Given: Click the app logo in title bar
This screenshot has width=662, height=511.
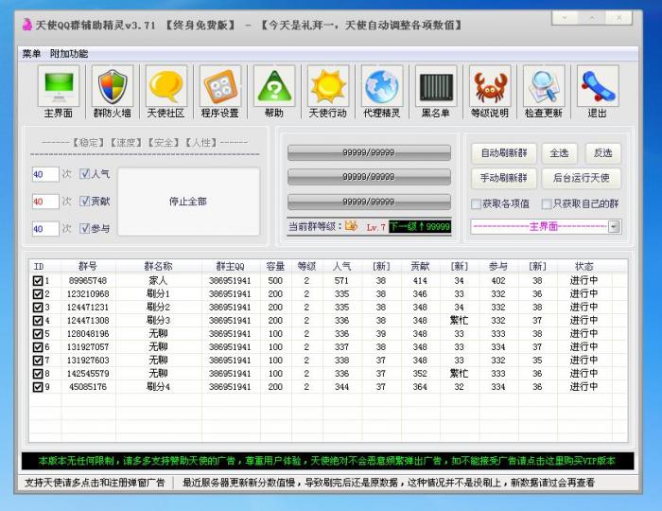Looking at the screenshot, I should point(27,25).
